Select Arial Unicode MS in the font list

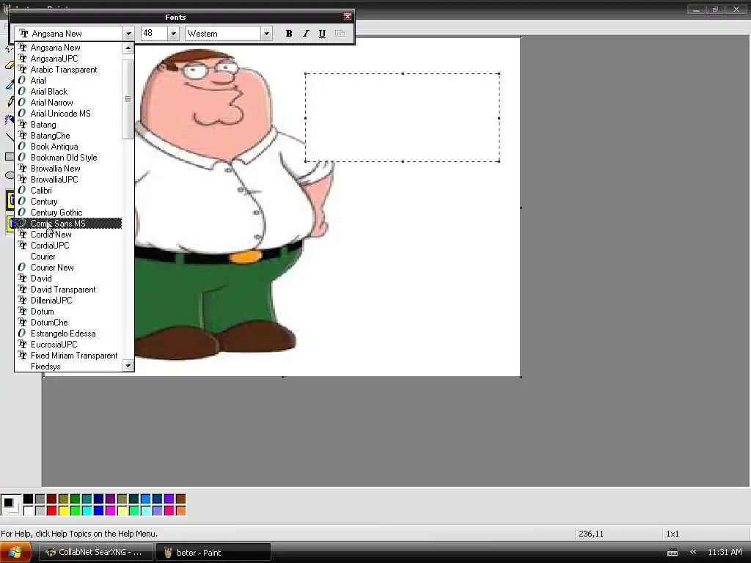pyautogui.click(x=68, y=114)
